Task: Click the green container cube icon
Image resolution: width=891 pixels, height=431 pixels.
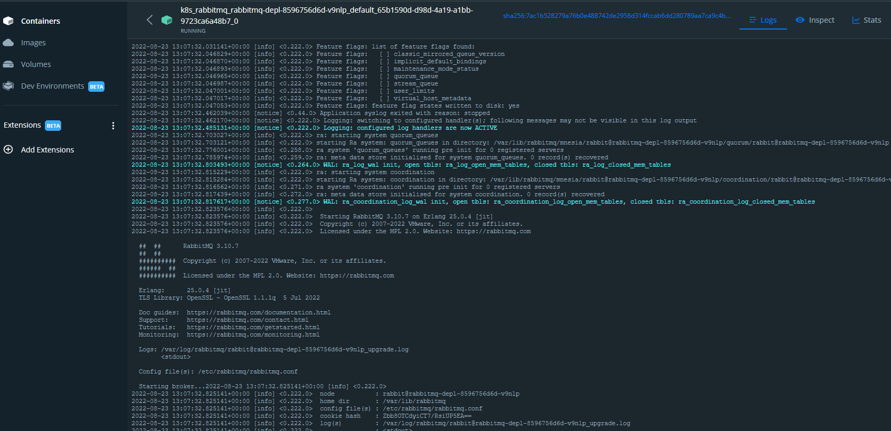Action: 167,20
